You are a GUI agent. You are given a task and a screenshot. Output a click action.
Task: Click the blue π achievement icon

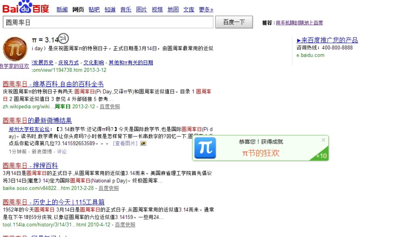coord(205,148)
